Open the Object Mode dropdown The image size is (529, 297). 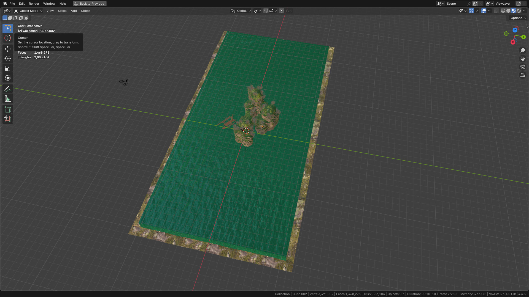pos(28,11)
